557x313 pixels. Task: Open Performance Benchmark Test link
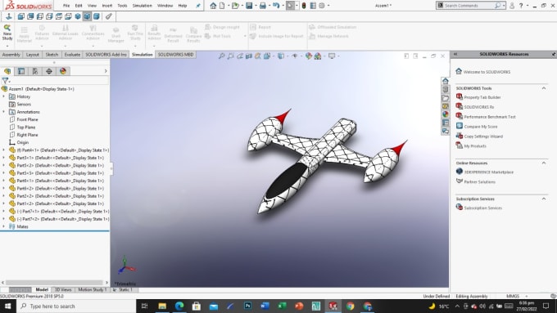click(x=490, y=117)
